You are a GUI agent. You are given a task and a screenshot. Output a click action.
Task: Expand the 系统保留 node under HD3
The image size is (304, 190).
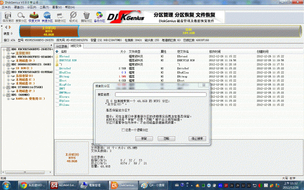[x=9, y=76]
